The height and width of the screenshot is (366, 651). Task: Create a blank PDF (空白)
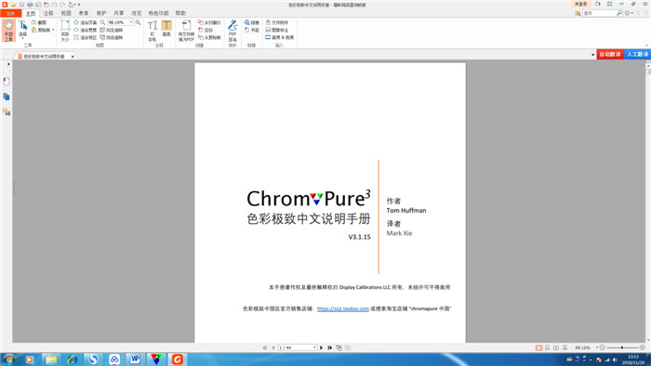206,30
